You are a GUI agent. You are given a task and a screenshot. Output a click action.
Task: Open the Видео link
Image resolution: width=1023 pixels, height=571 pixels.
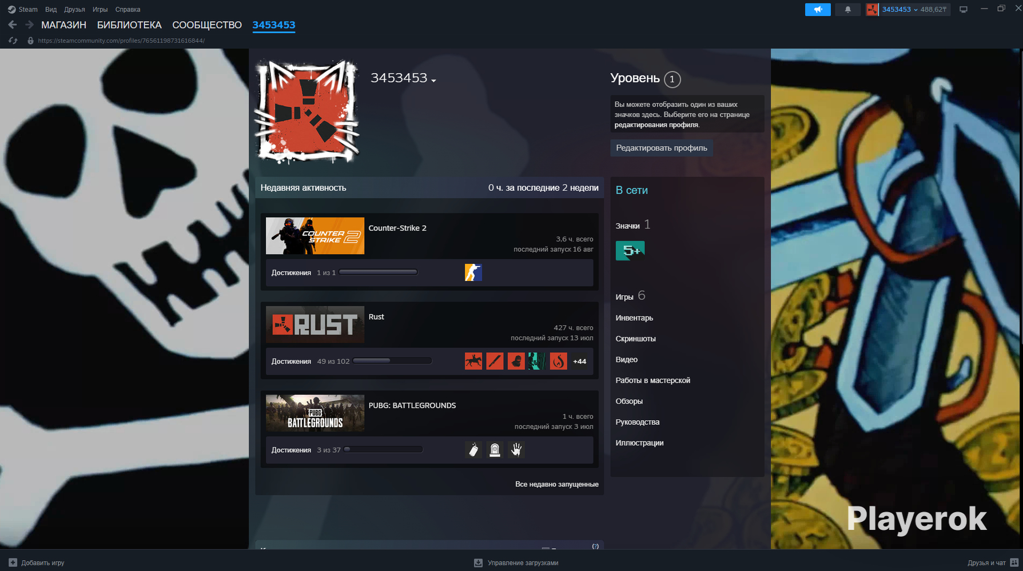click(x=626, y=360)
